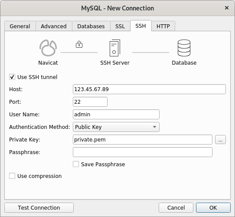Click the Test Connection button
The width and height of the screenshot is (235, 217).
tap(39, 208)
